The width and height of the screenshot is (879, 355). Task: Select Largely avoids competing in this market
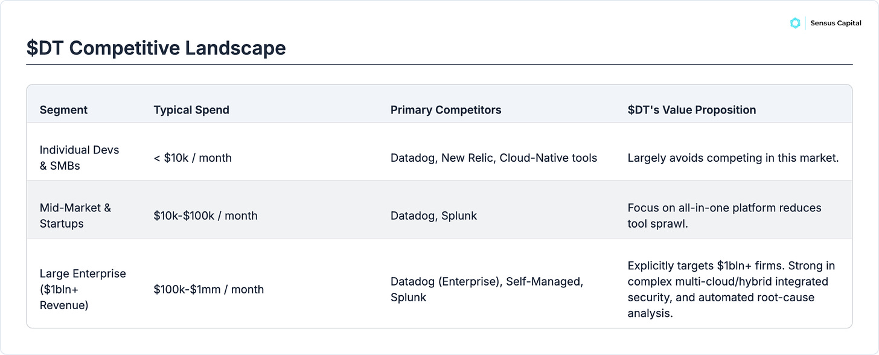coord(734,158)
